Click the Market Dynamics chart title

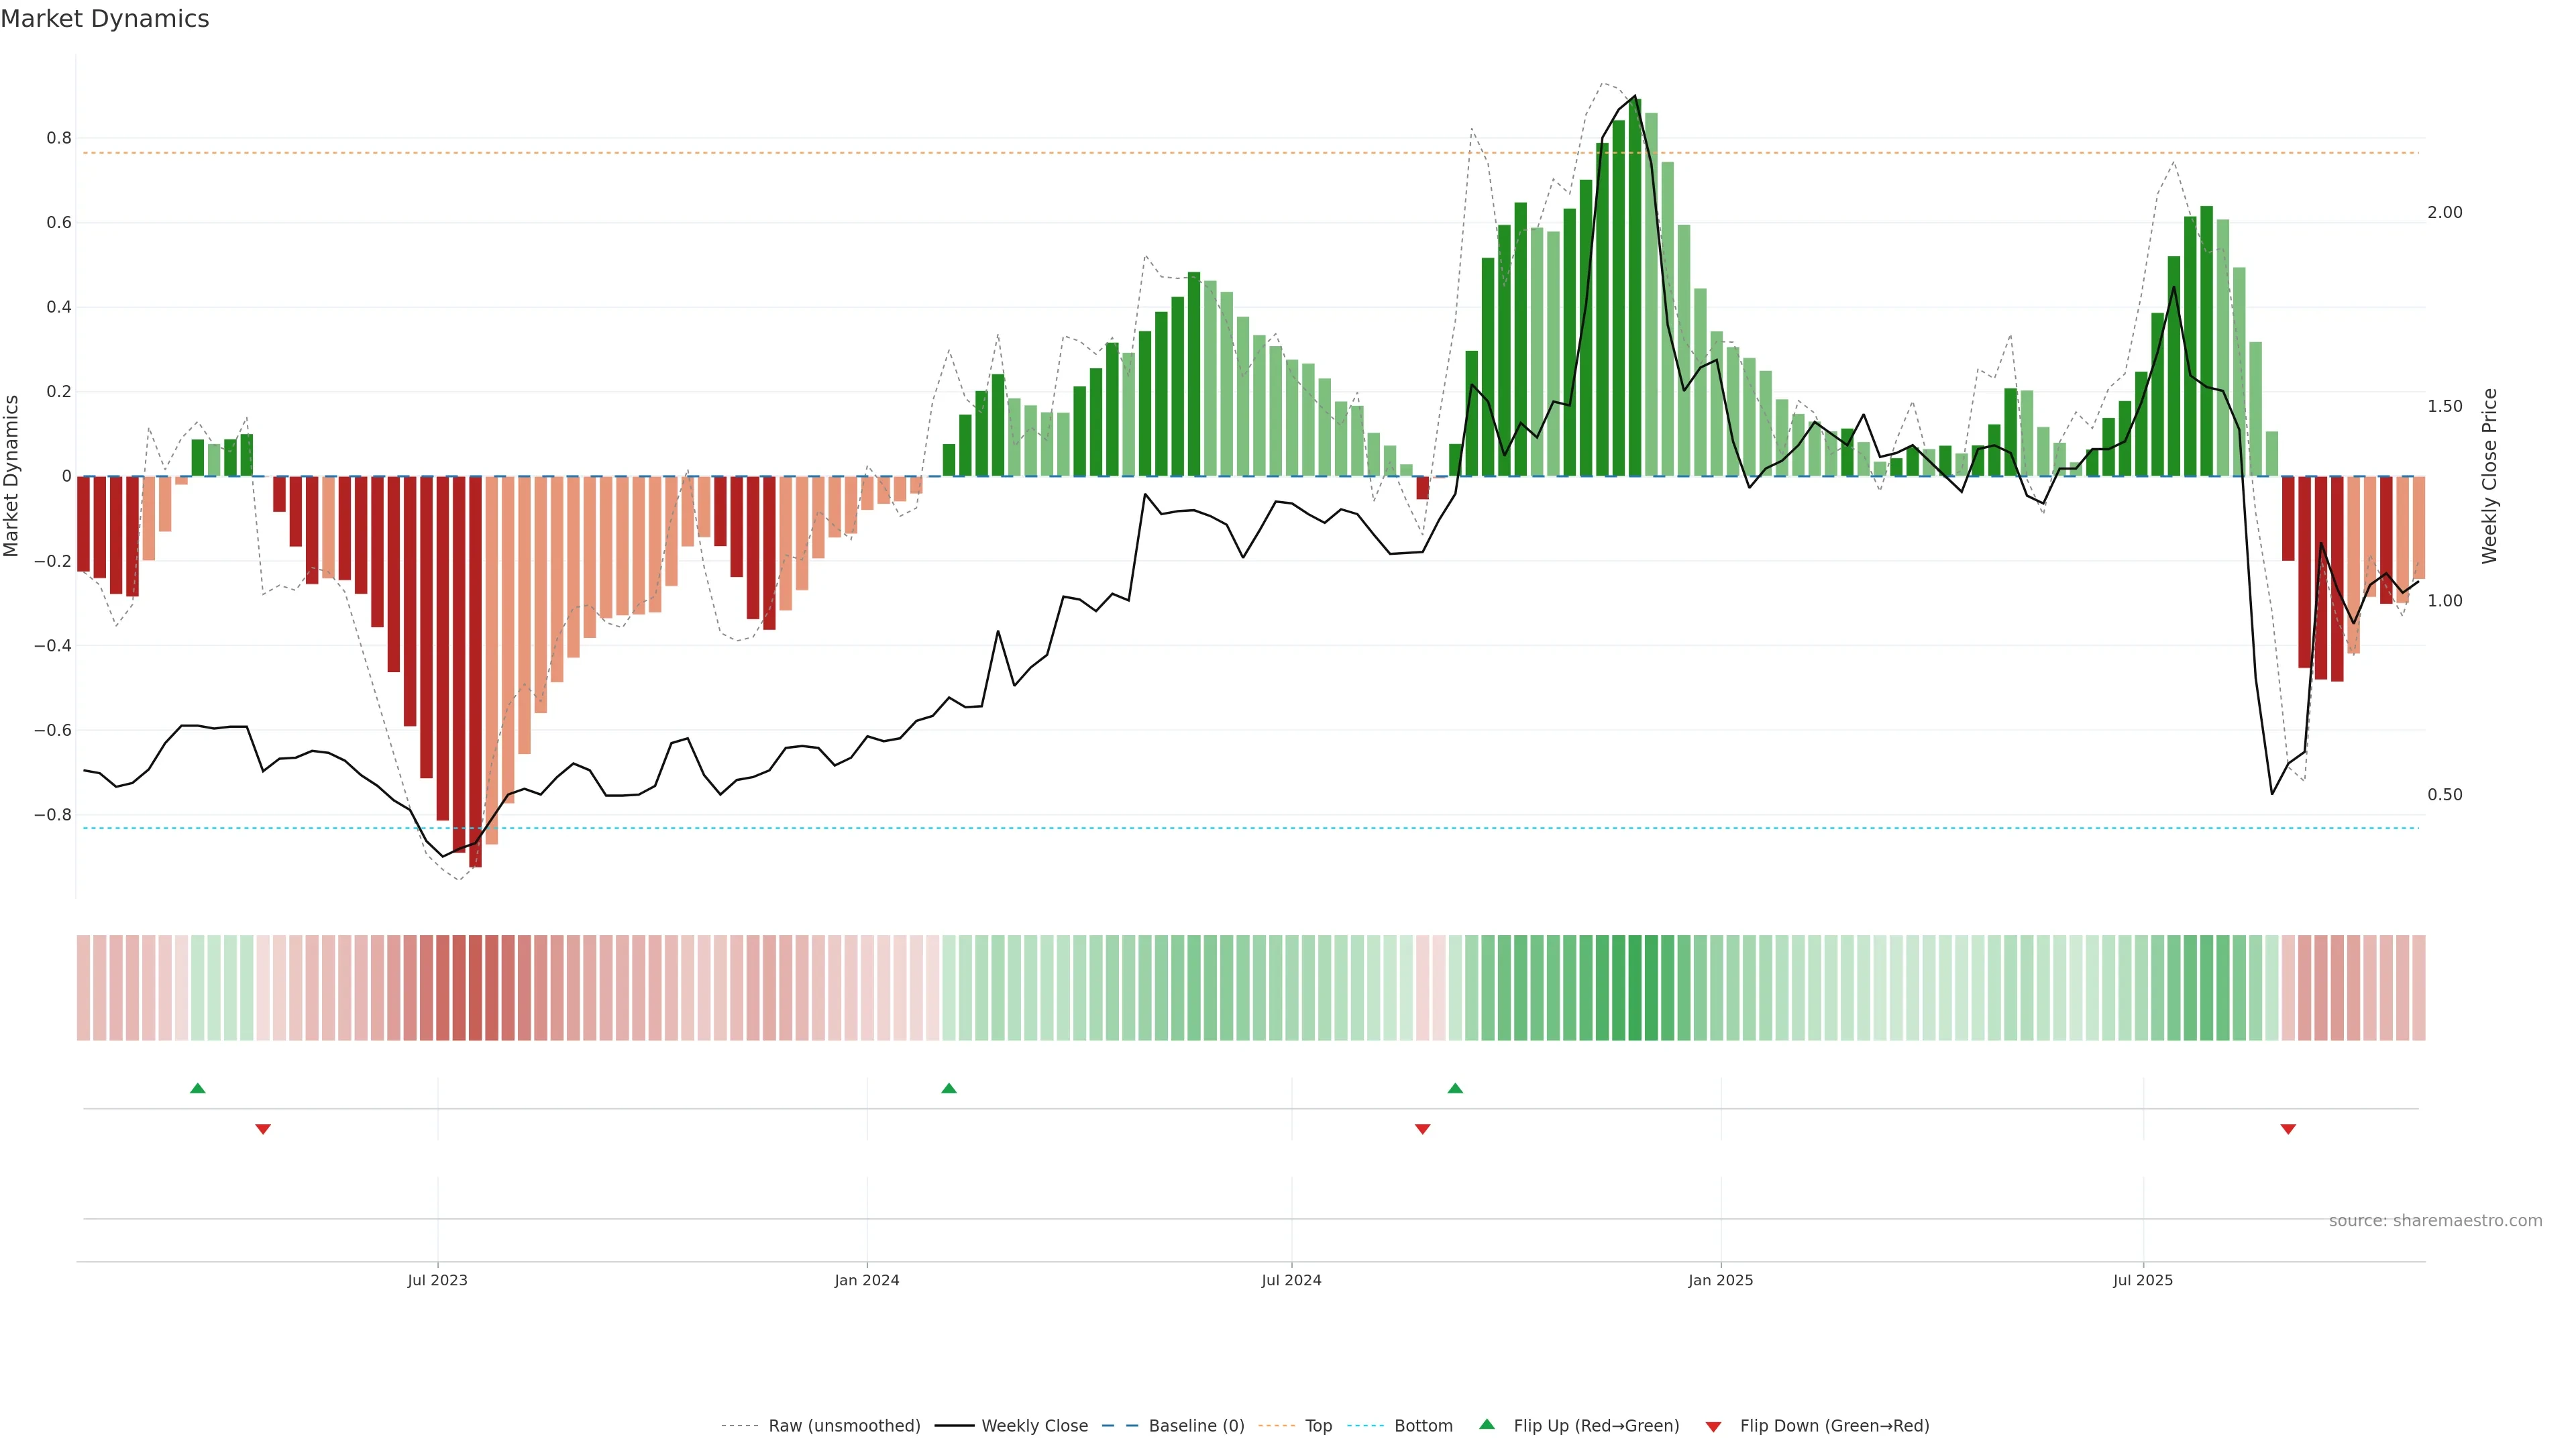pos(105,19)
